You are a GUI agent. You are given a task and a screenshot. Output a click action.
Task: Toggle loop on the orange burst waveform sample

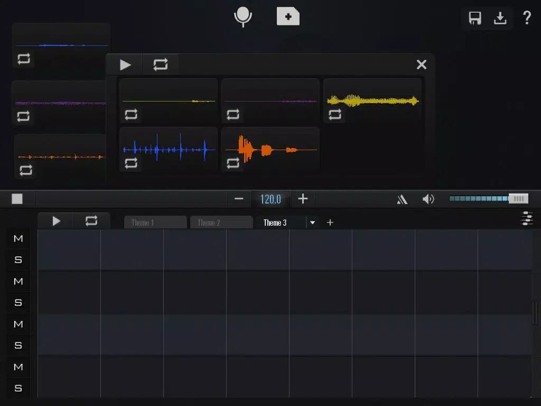click(x=233, y=163)
